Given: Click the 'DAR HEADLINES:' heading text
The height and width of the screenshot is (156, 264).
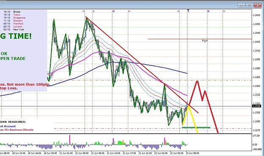Looking at the screenshot, I should [x=13, y=122].
